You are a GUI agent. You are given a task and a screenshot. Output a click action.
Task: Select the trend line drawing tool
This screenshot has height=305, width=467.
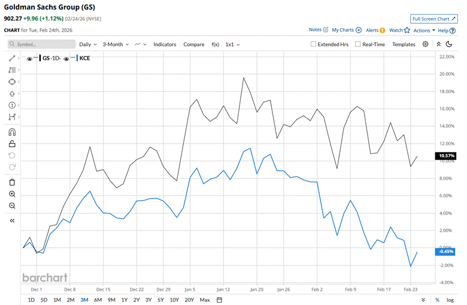tap(12, 58)
